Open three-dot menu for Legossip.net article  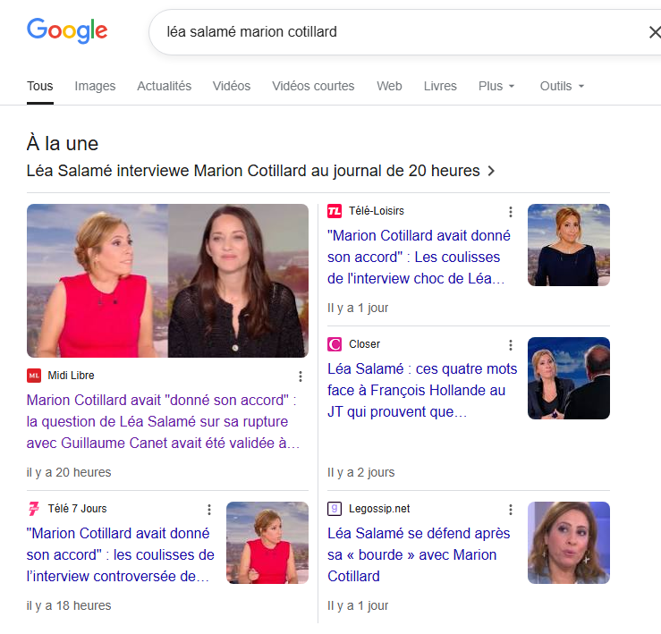[x=511, y=510]
